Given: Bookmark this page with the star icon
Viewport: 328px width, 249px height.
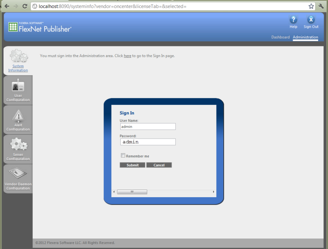Looking at the screenshot, I should pos(311,6).
